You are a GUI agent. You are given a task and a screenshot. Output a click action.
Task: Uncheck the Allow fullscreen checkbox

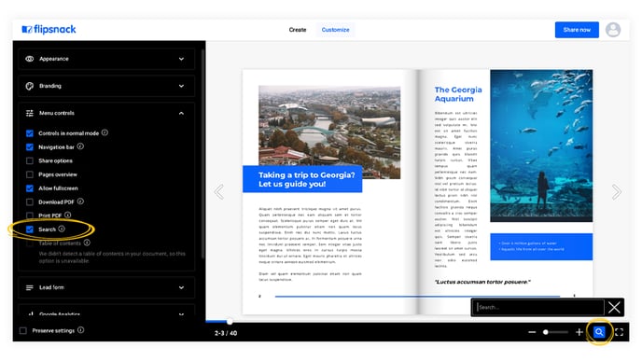[30, 188]
